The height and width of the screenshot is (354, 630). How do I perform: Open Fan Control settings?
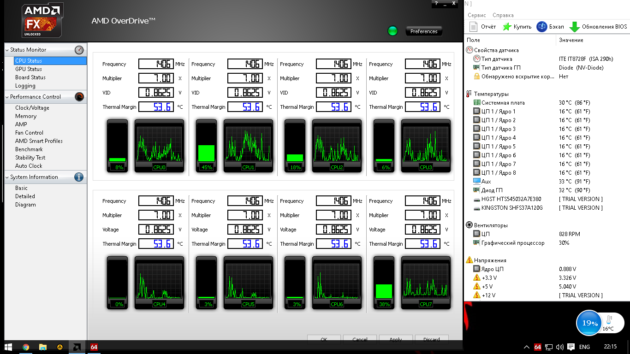click(x=30, y=133)
